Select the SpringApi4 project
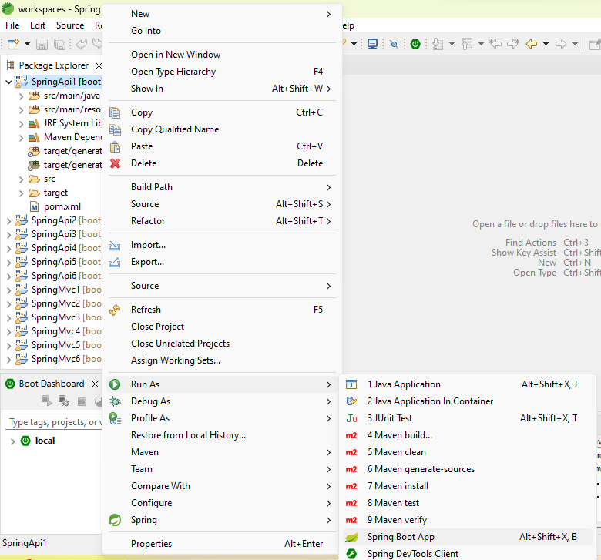601x560 pixels. [x=59, y=248]
